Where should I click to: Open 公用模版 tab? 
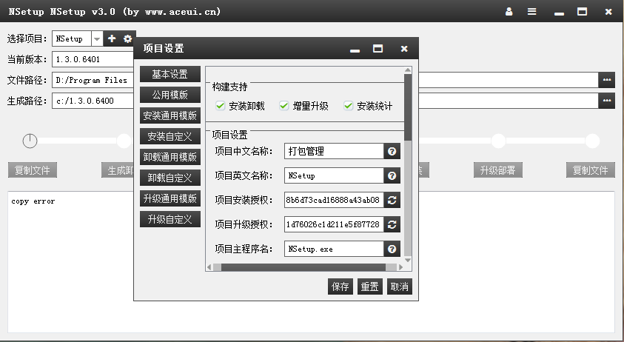tap(170, 95)
